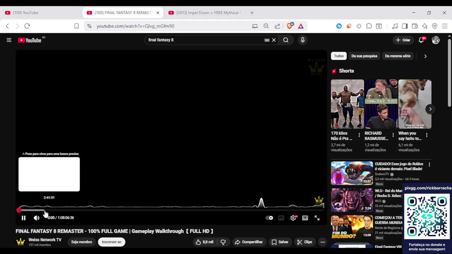Open the 'When you say hello' Short thumbnail

(415, 104)
